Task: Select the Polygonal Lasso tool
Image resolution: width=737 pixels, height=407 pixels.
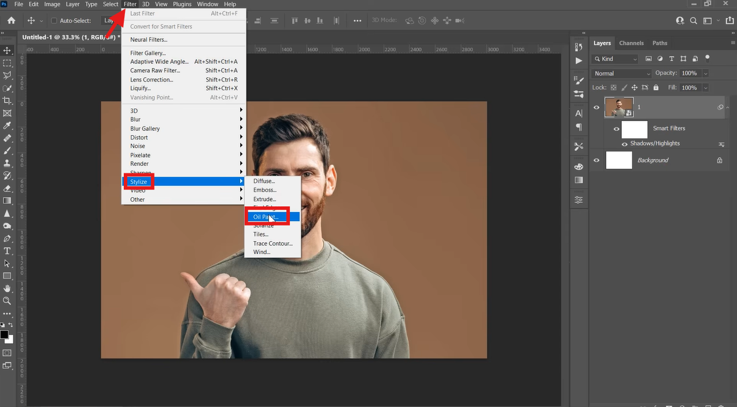Action: point(7,76)
